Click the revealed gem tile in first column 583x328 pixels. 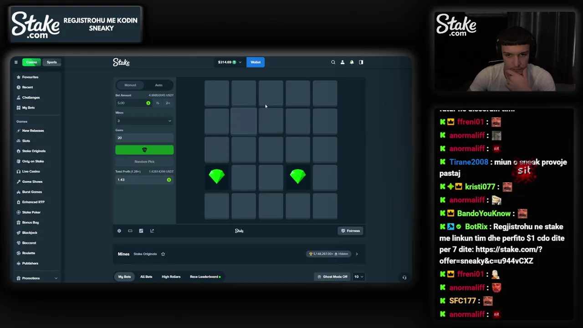(x=217, y=177)
